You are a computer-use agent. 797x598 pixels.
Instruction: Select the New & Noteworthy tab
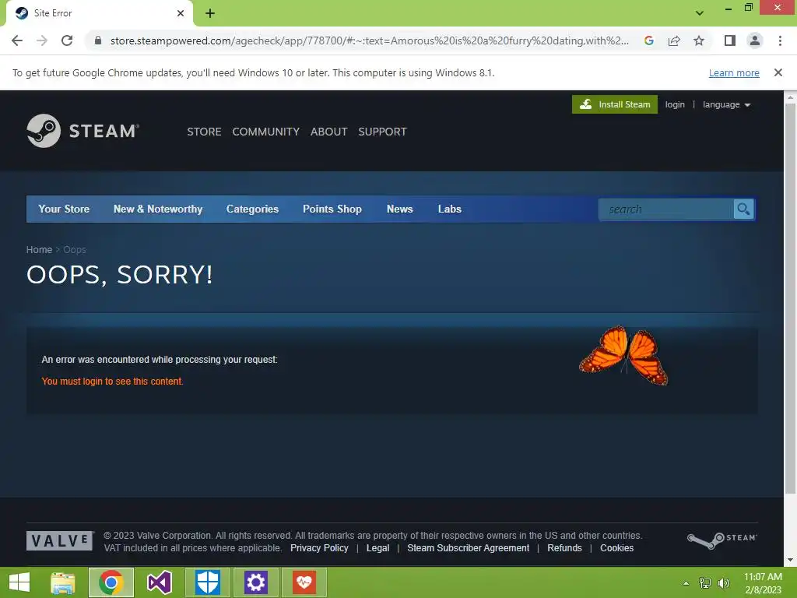[x=158, y=209]
